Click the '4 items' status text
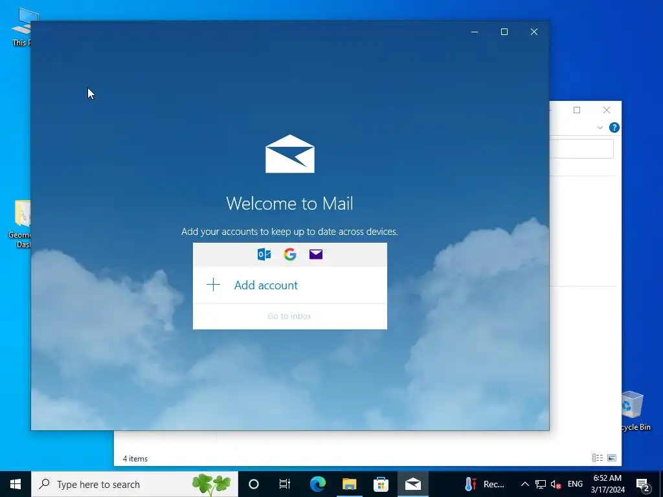Image resolution: width=663 pixels, height=497 pixels. tap(135, 459)
